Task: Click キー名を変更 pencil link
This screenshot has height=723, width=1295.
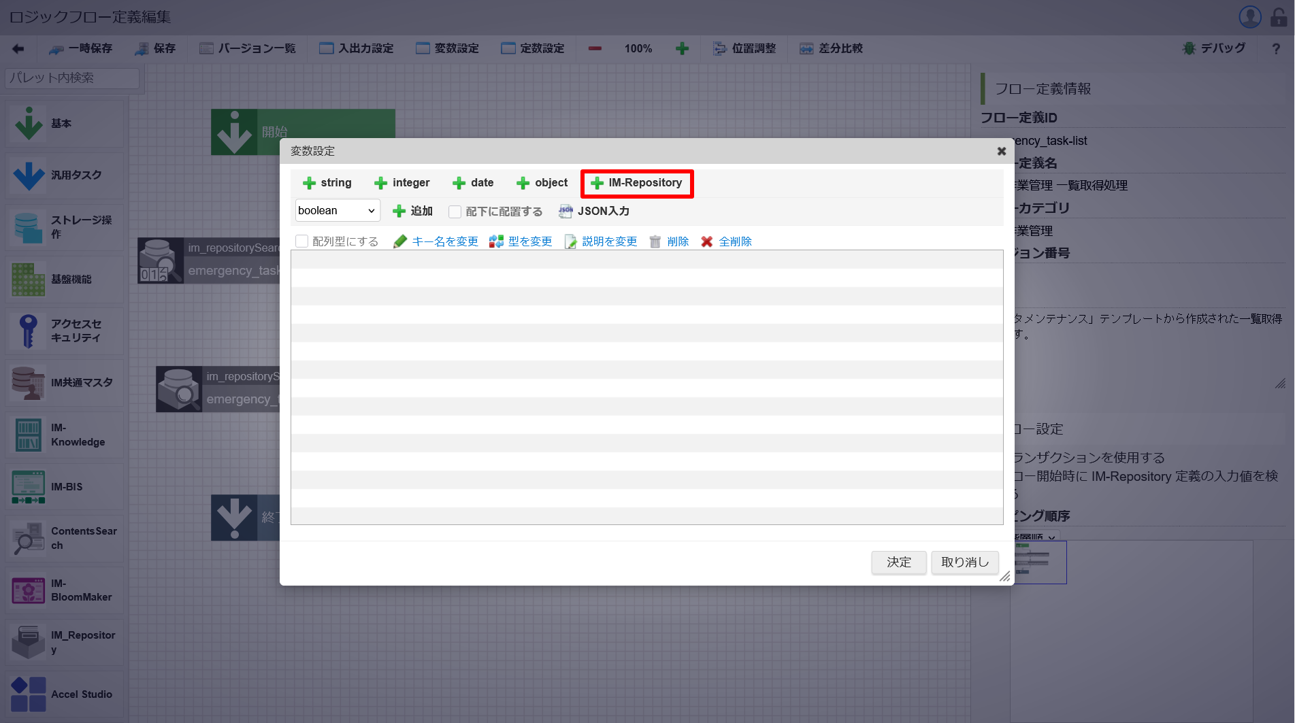Action: tap(436, 241)
